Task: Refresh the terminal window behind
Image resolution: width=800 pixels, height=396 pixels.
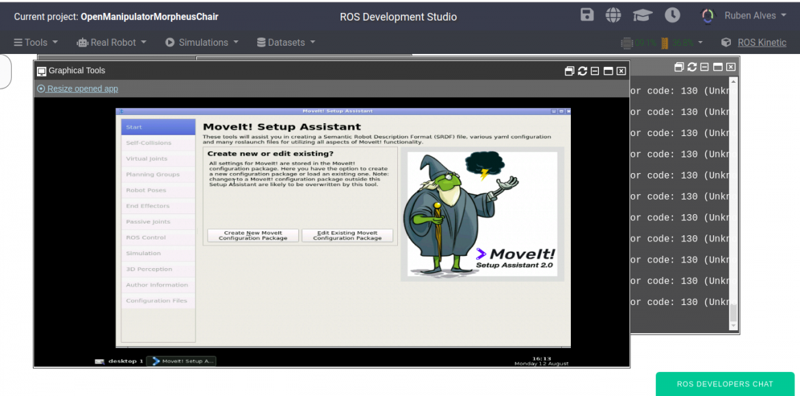Action: click(692, 67)
